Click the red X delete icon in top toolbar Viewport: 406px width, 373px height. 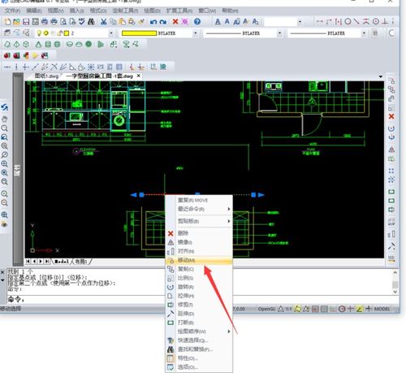pos(175,21)
